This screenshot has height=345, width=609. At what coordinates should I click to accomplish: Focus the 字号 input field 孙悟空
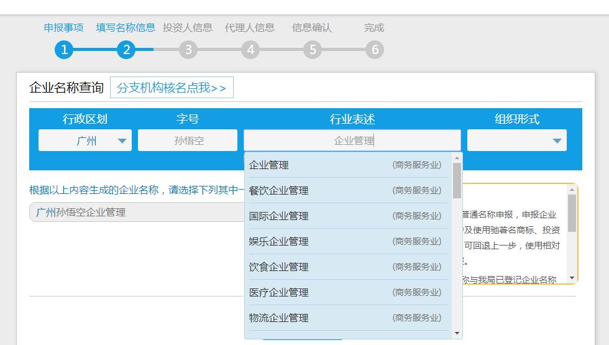click(188, 140)
